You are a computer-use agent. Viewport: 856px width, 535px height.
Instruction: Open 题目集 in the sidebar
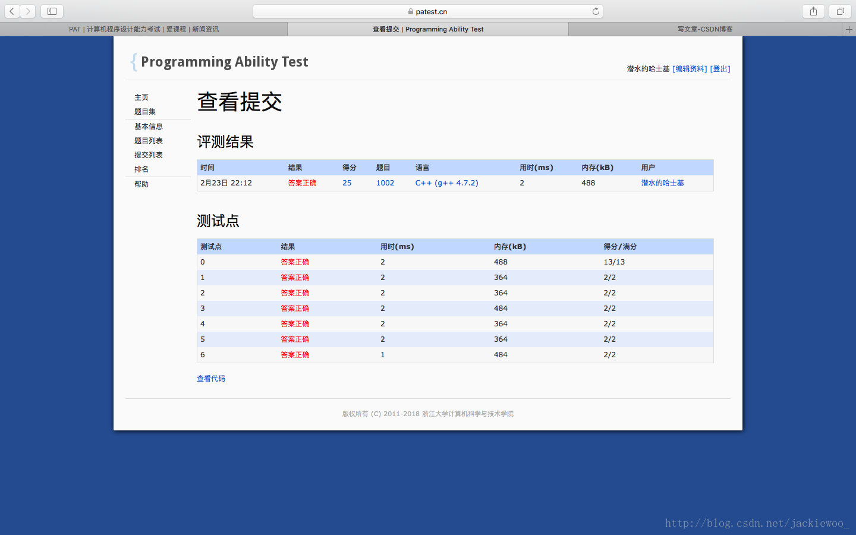pyautogui.click(x=145, y=112)
